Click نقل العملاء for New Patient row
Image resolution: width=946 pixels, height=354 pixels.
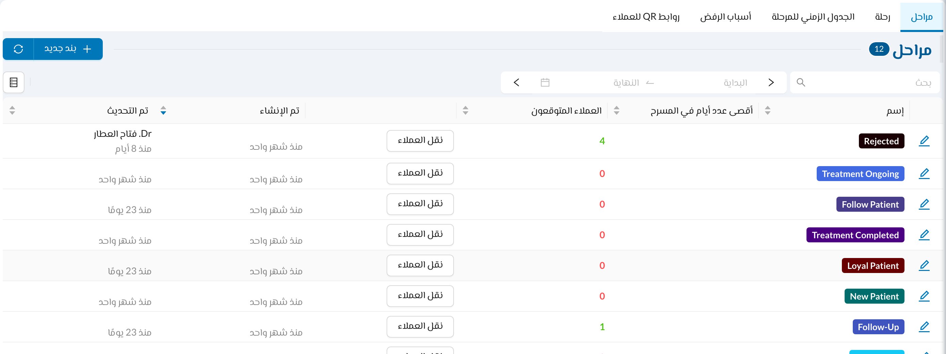420,296
